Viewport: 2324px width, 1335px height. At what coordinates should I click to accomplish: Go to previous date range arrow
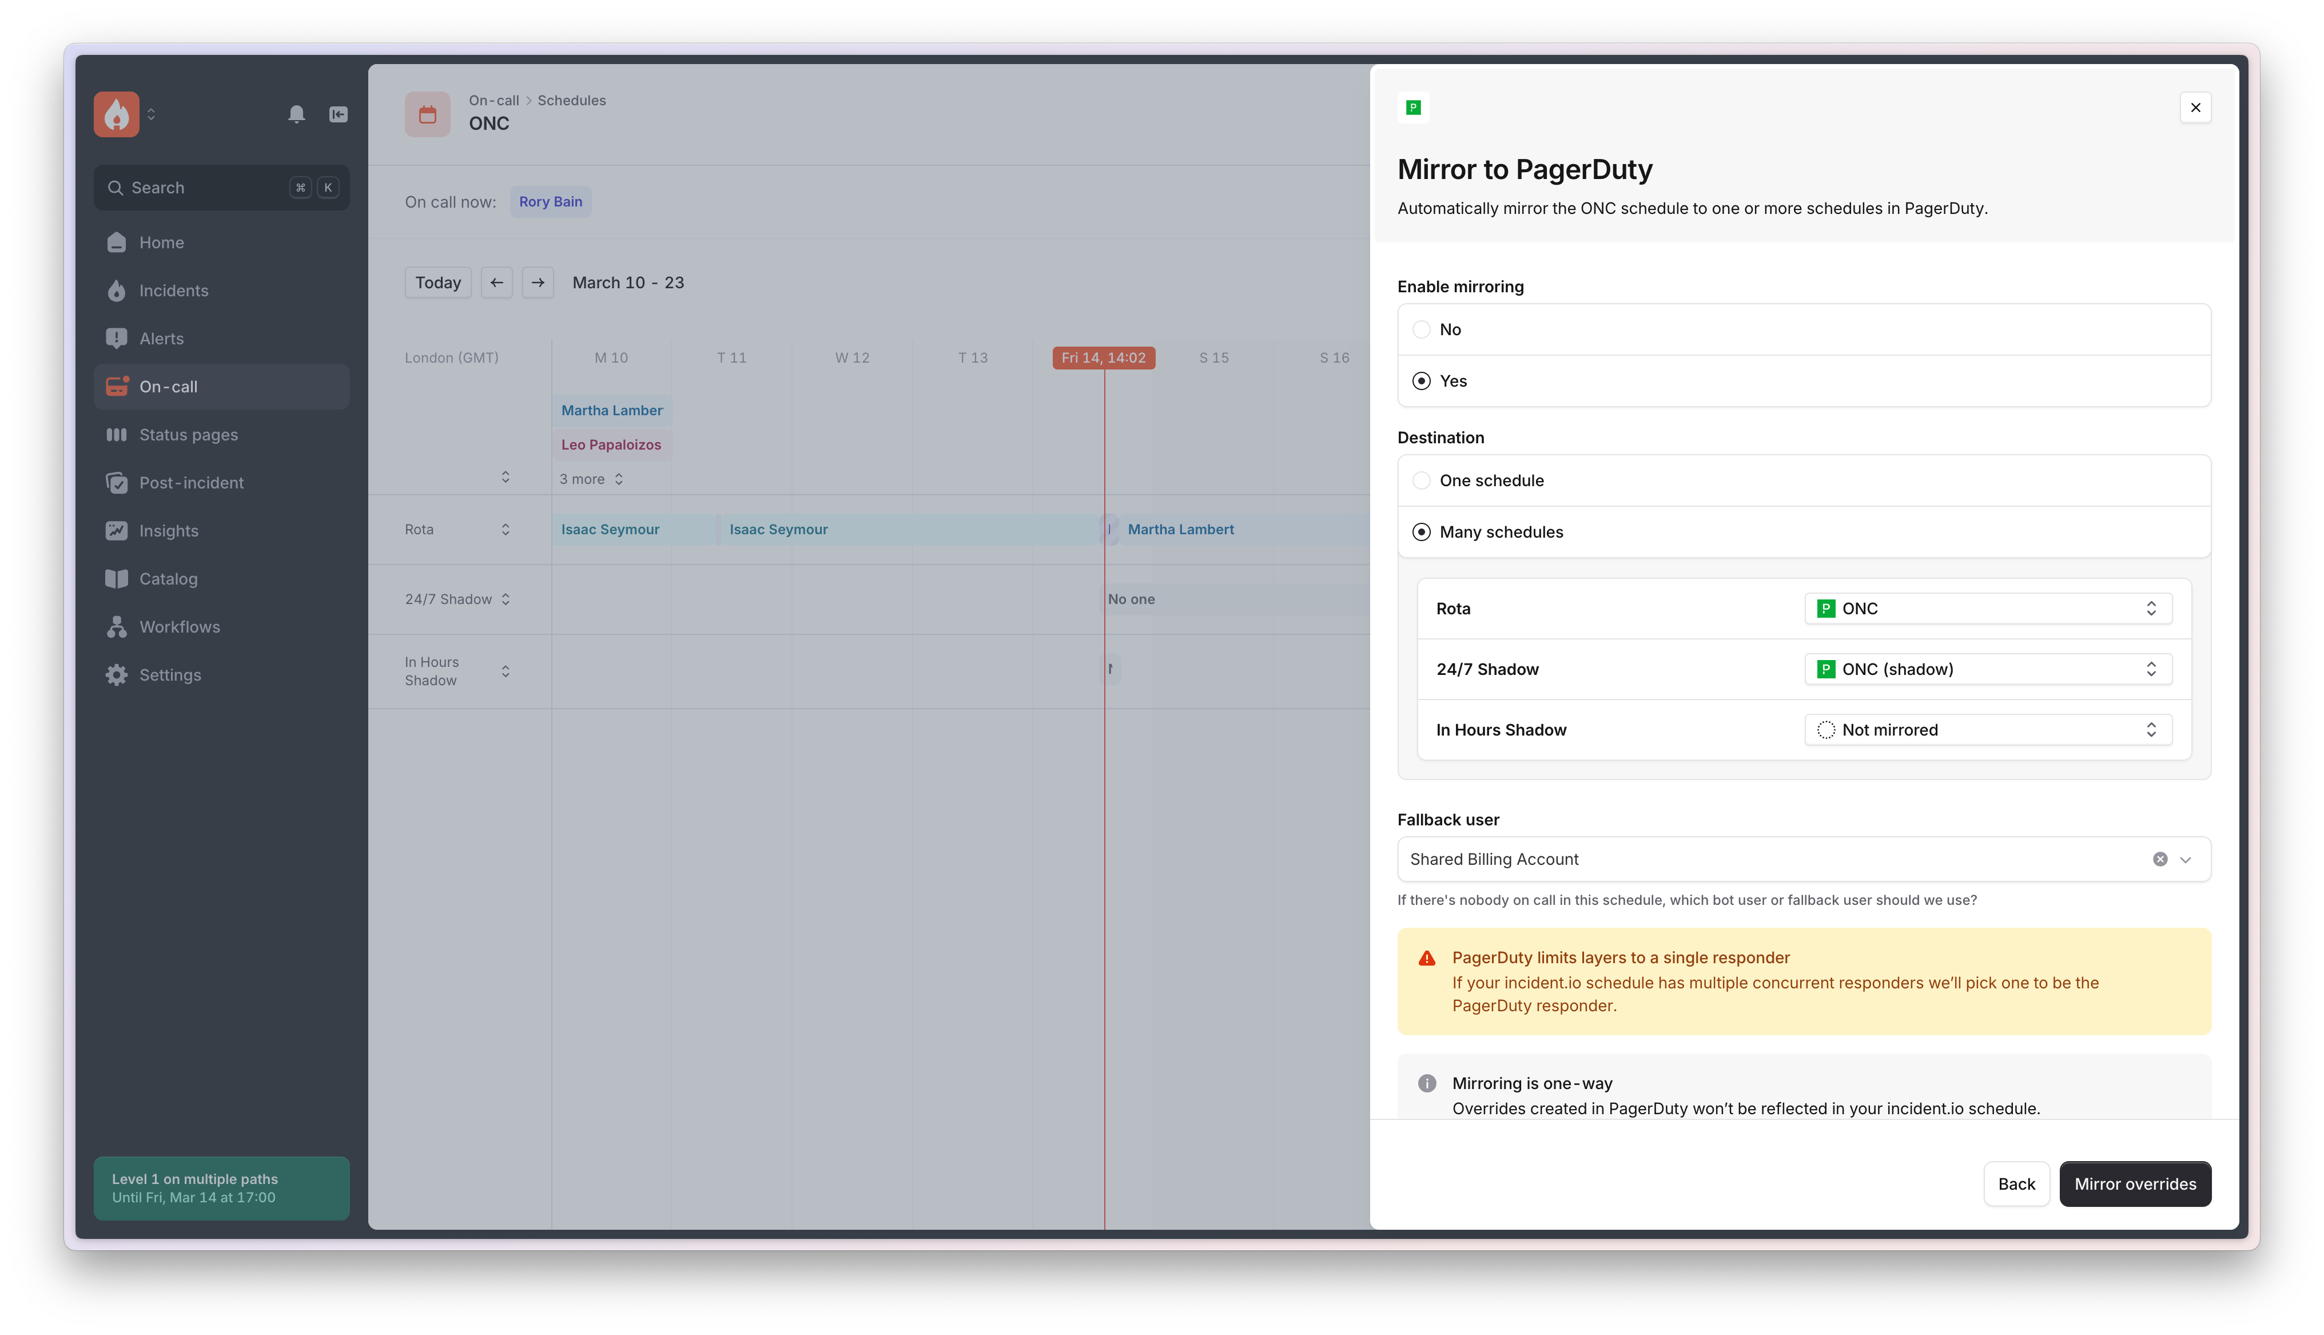click(x=496, y=283)
